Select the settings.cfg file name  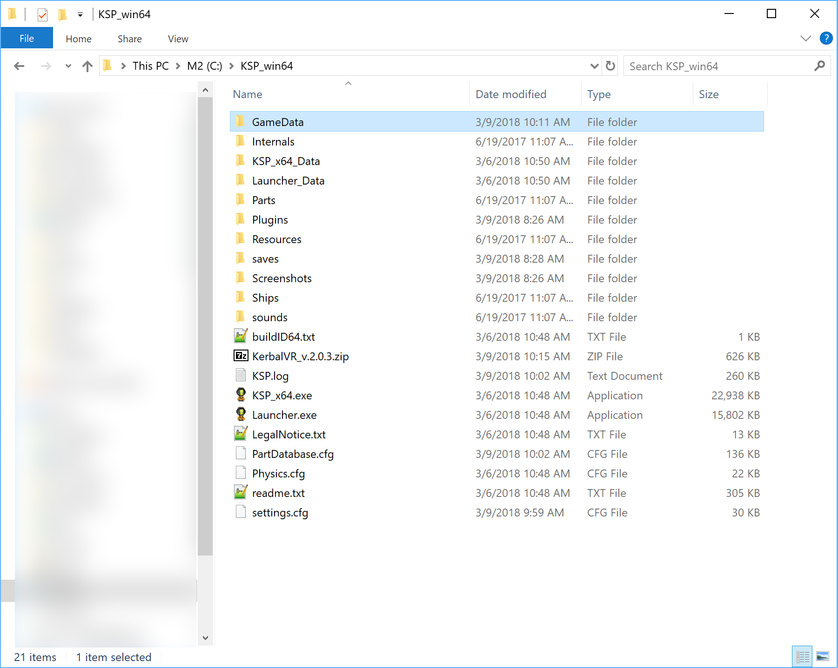pos(280,513)
